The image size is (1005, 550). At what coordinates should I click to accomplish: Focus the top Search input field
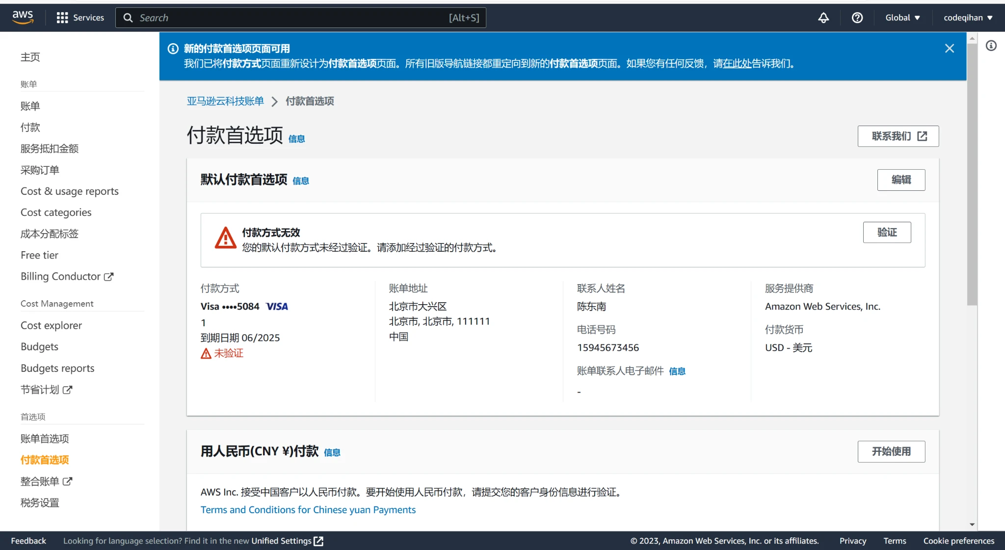(x=294, y=18)
